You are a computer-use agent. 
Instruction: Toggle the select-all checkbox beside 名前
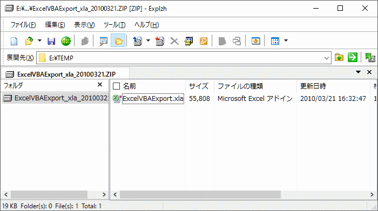point(117,86)
